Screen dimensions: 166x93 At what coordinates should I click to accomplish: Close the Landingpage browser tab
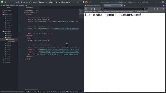[x=122, y=6]
